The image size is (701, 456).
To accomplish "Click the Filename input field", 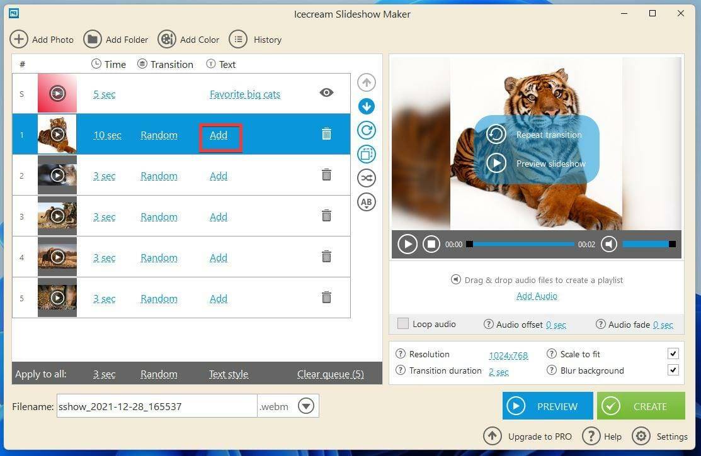I will (x=156, y=406).
